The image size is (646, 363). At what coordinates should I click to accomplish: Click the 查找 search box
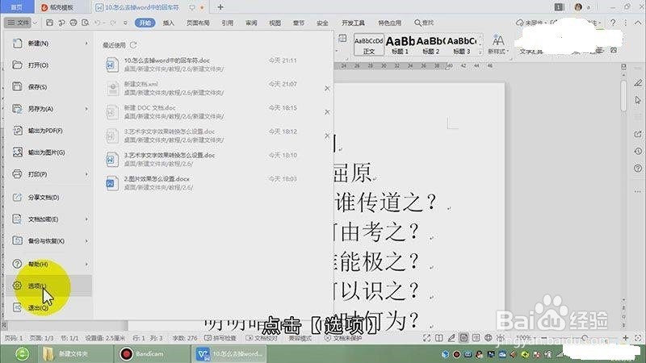pos(424,23)
